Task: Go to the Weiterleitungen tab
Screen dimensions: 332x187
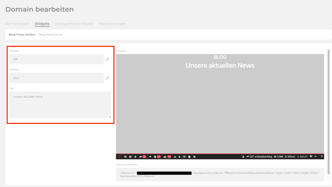Action: [x=112, y=23]
